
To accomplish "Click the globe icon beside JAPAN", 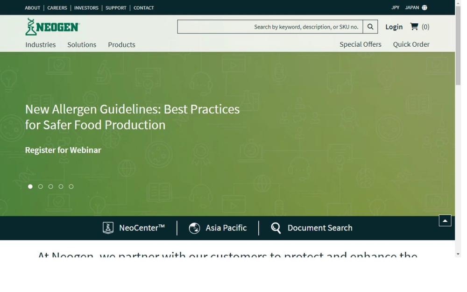I will 425,8.
